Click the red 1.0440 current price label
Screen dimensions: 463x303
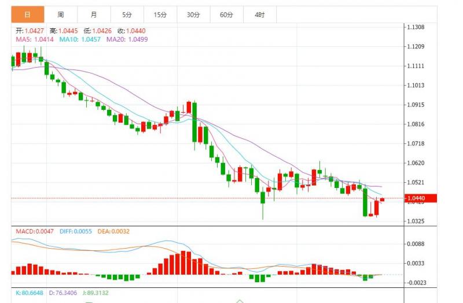pyautogui.click(x=421, y=198)
